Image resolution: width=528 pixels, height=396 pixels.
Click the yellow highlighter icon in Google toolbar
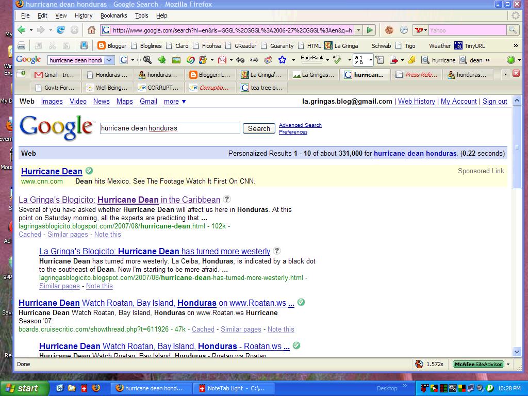tap(411, 60)
